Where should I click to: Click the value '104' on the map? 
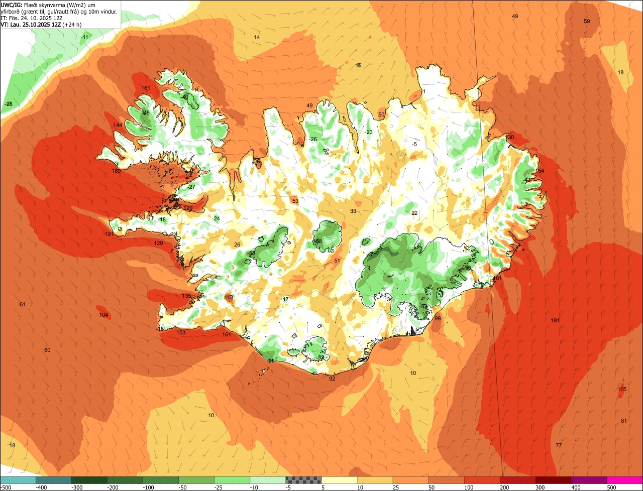click(x=103, y=315)
